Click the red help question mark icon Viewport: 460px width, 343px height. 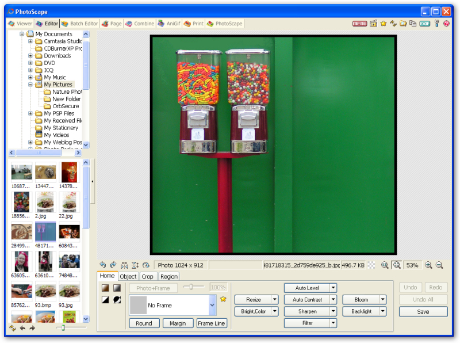point(447,24)
